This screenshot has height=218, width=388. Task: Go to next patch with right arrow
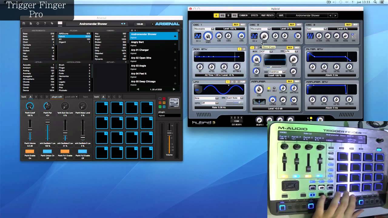point(125,24)
